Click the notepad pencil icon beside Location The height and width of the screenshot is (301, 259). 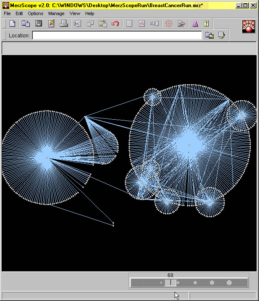click(x=221, y=36)
